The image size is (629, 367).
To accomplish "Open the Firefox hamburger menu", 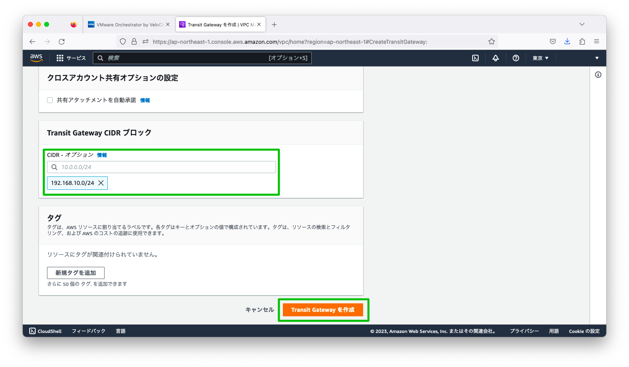I will (x=597, y=41).
